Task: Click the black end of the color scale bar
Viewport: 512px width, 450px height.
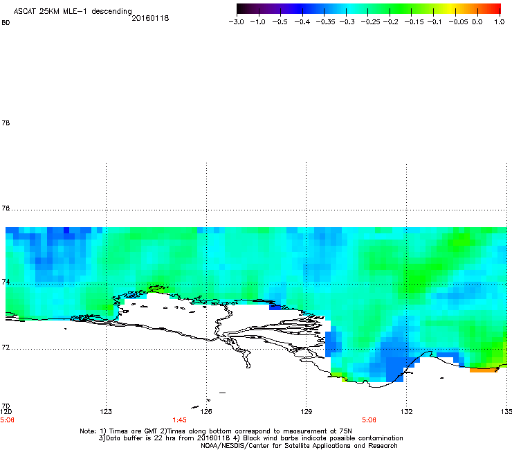Action: coord(241,8)
